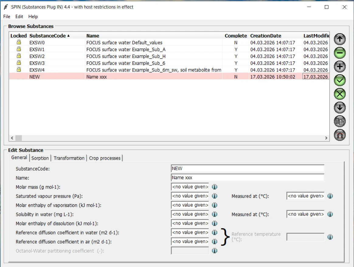This screenshot has height=267, width=354.
Task: Show info for Octanol-Water partitioning coefficient
Action: tap(214, 251)
